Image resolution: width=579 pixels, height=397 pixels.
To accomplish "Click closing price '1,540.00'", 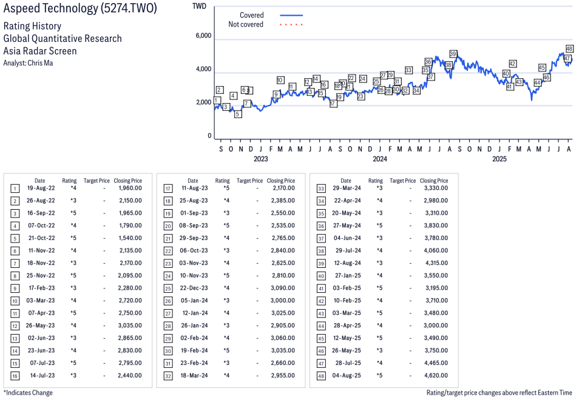I will pos(130,238).
